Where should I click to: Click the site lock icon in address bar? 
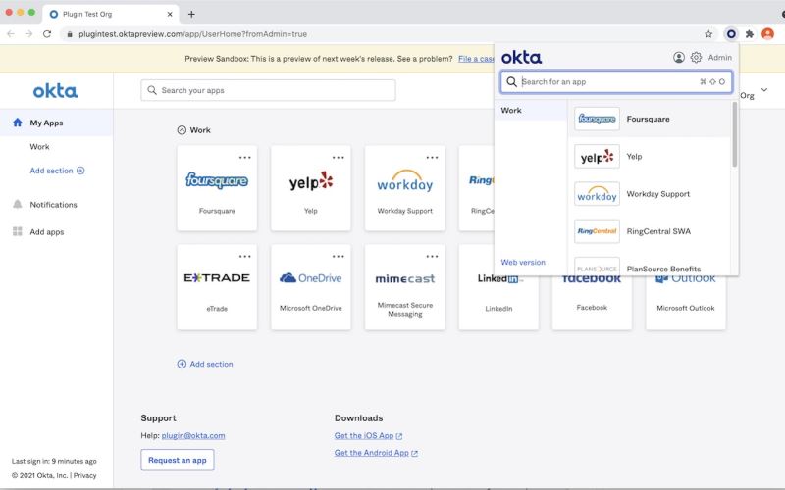pyautogui.click(x=69, y=34)
